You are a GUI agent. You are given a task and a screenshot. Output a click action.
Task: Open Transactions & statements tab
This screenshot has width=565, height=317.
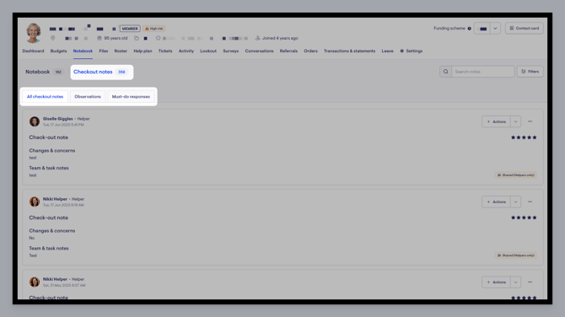[x=349, y=51]
